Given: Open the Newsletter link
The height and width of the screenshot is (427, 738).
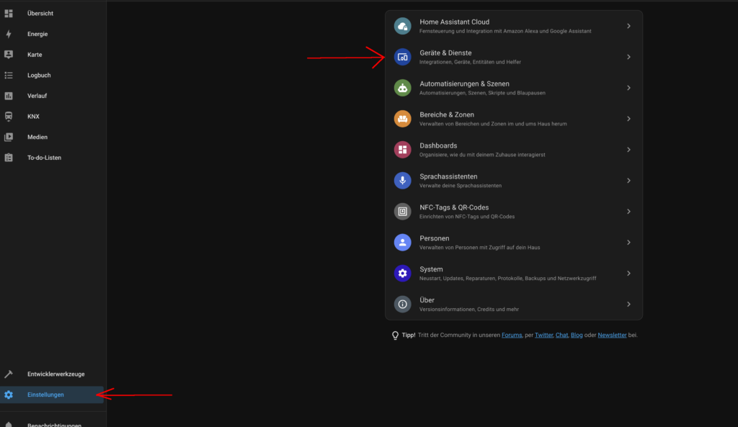Looking at the screenshot, I should [x=612, y=336].
